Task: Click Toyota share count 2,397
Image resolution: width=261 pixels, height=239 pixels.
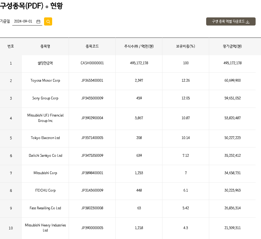Action: point(139,80)
